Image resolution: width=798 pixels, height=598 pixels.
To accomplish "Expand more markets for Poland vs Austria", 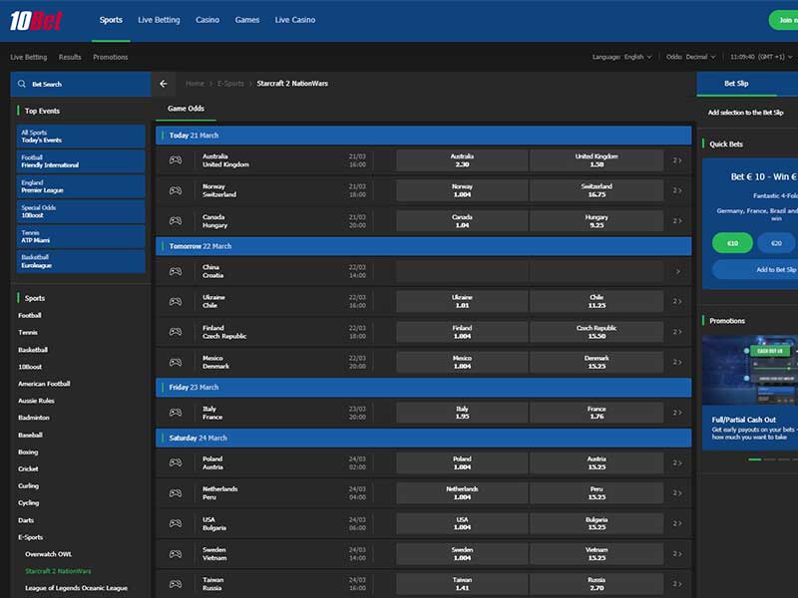I will (x=677, y=462).
